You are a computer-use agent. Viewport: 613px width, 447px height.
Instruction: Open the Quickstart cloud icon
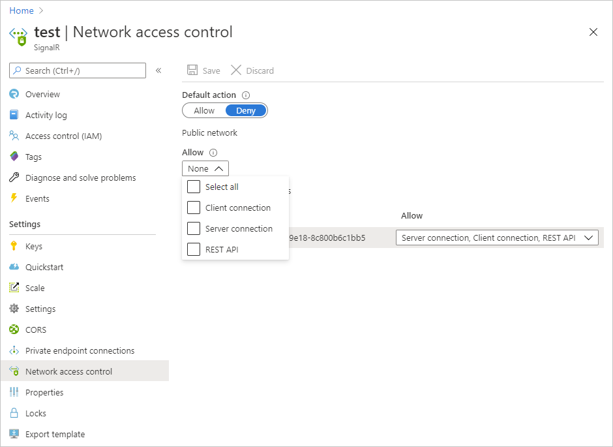[x=14, y=267]
